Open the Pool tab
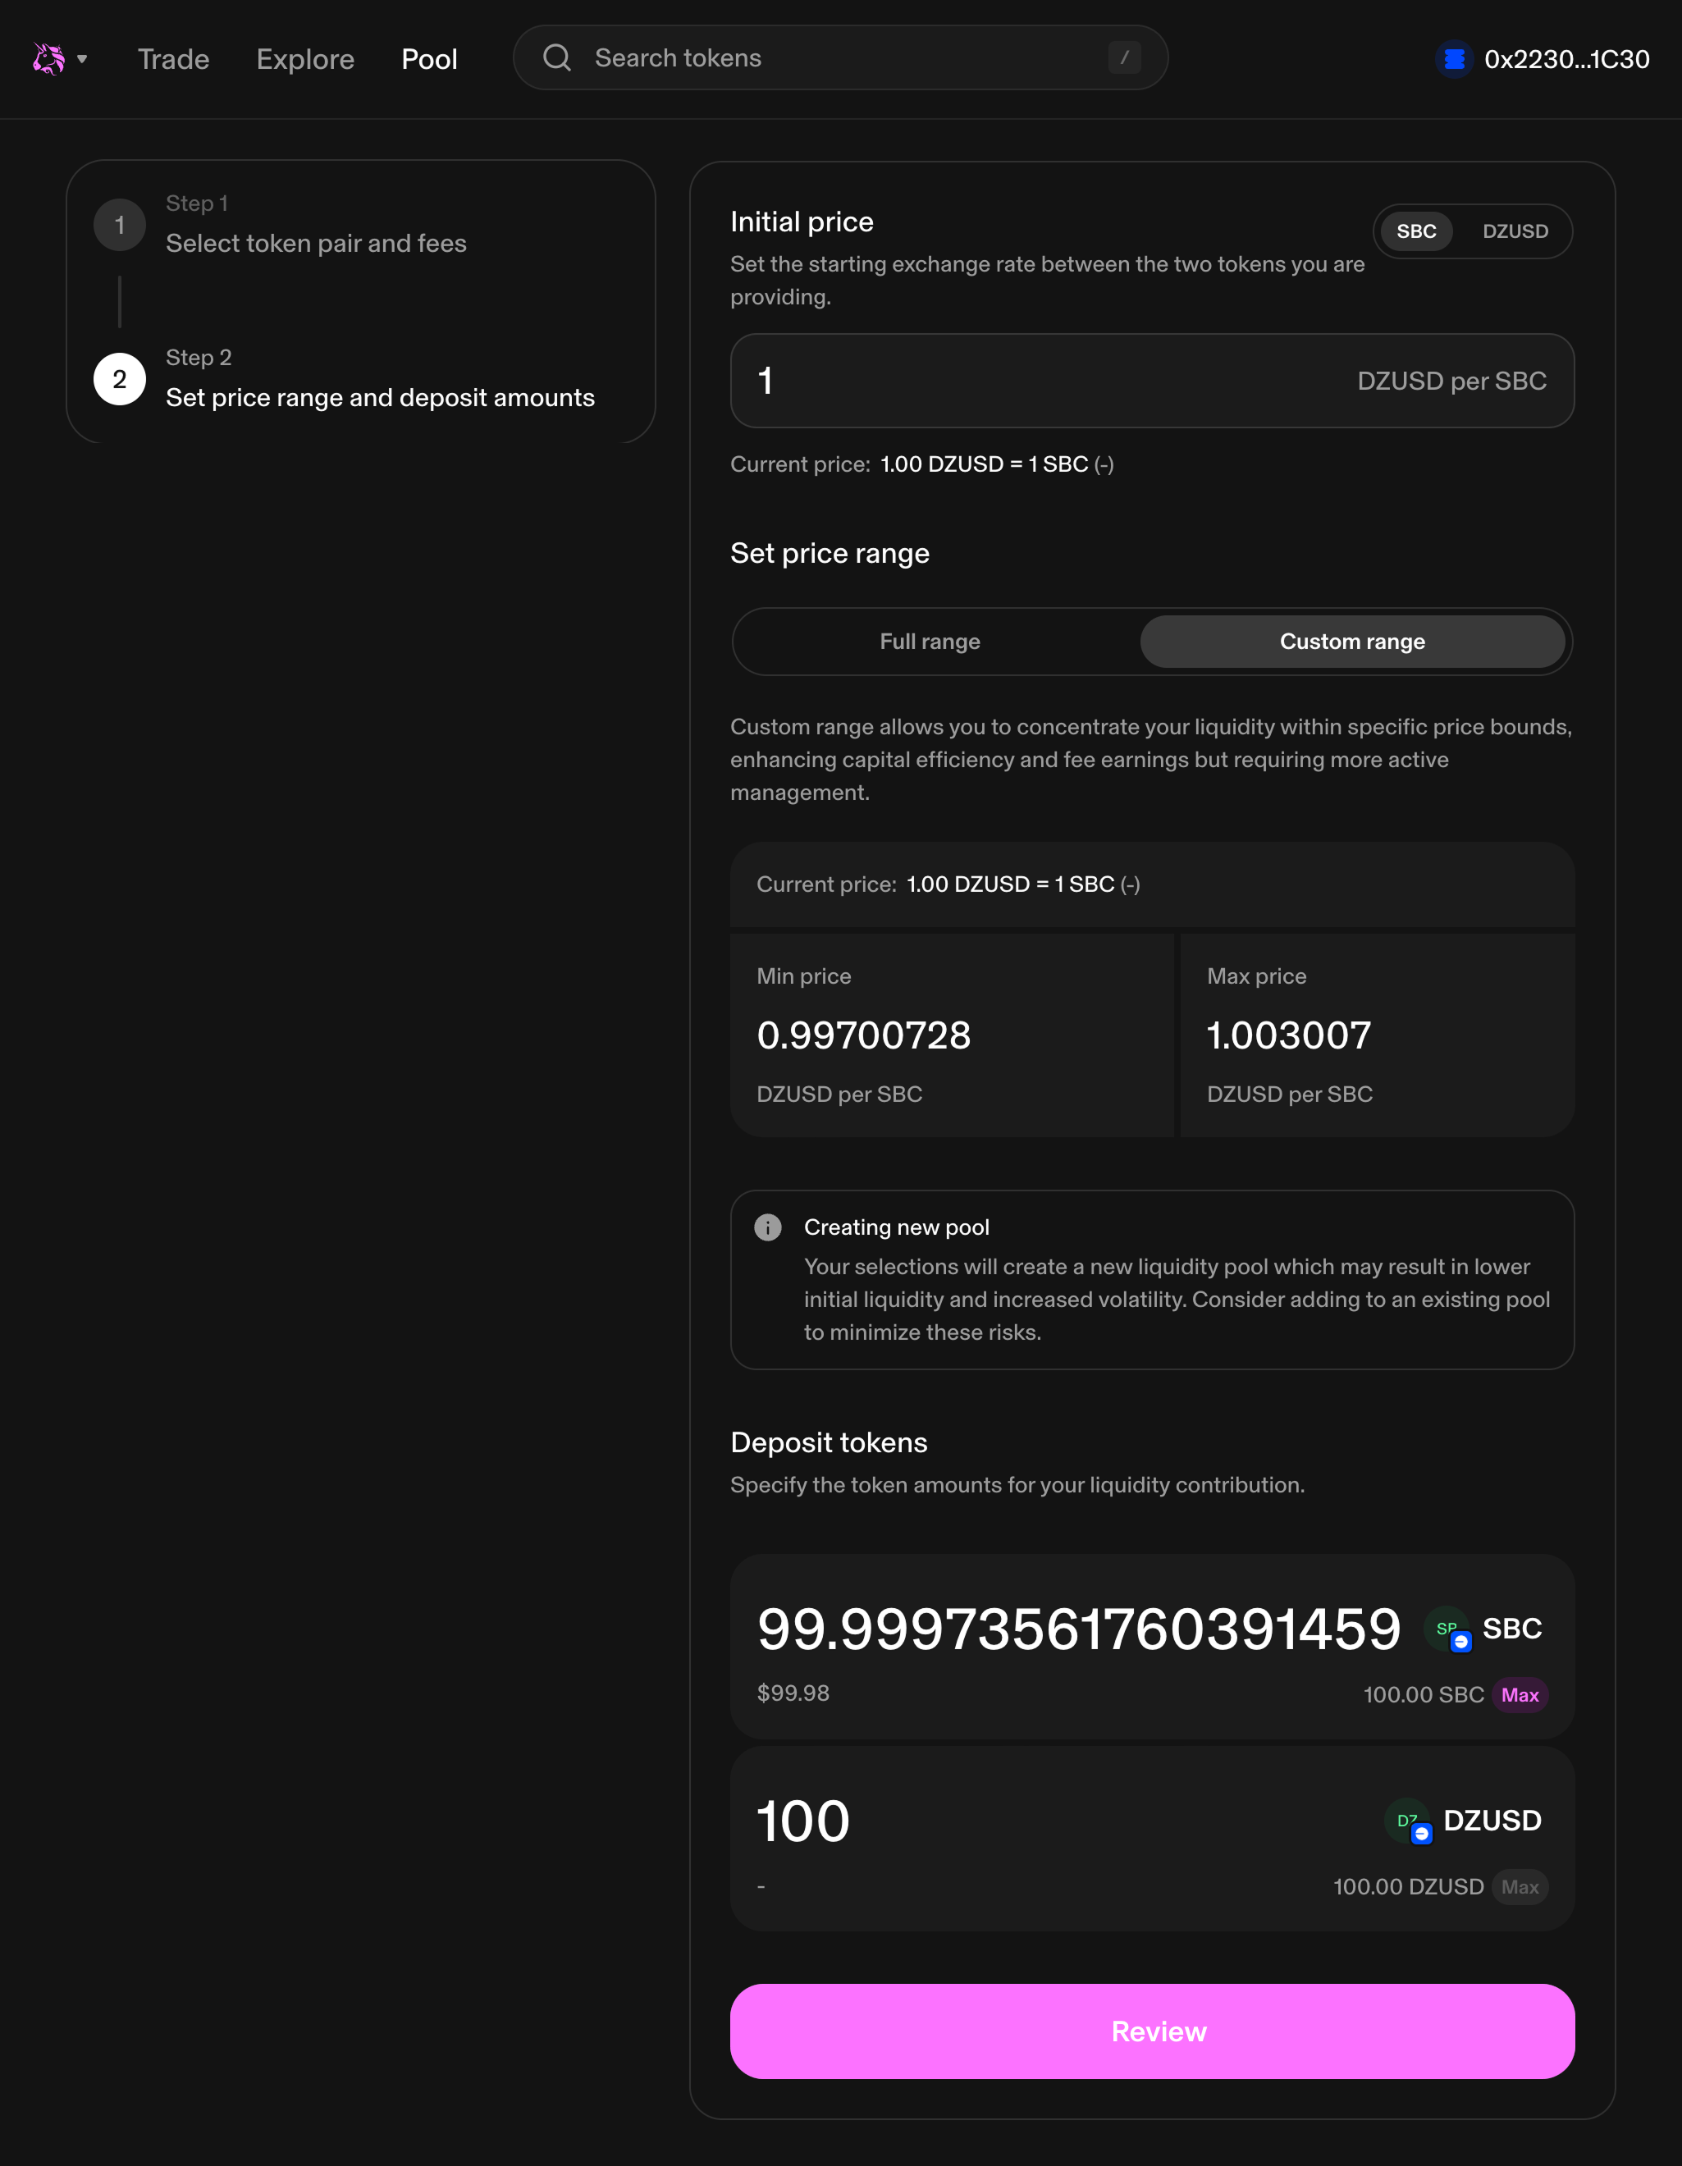The width and height of the screenshot is (1682, 2166). 428,60
